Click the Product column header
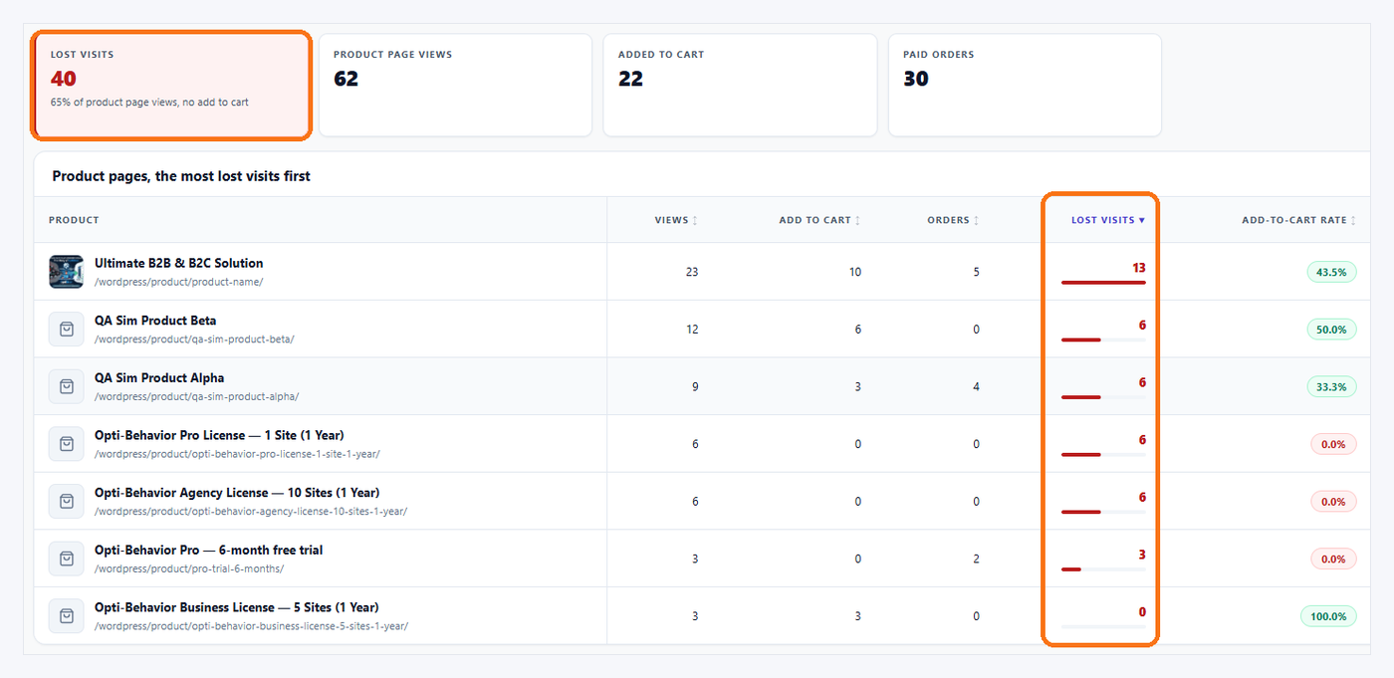Screen dimensions: 1394x678 coord(74,220)
